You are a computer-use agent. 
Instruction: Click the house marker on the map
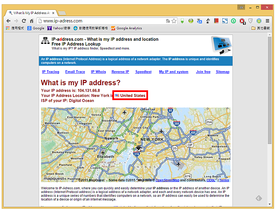(139, 148)
